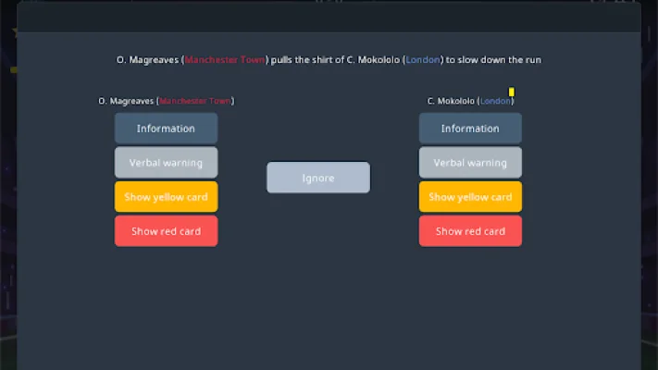Show red card to O. Magreaves
The image size is (658, 370).
pyautogui.click(x=166, y=231)
